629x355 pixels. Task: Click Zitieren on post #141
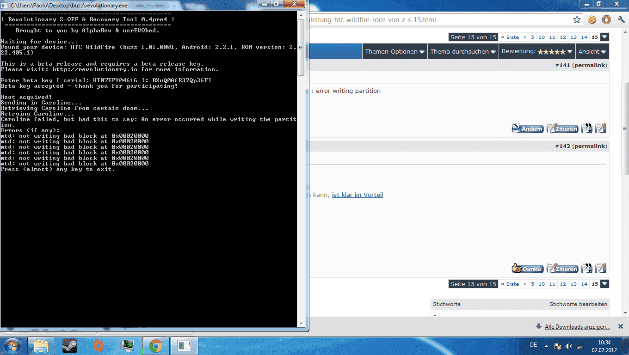coord(562,129)
